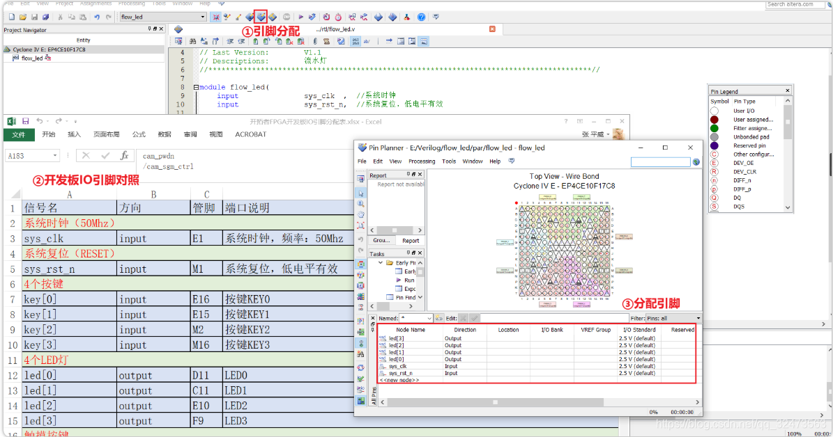Click the Stop processing icon in Quartus toolbar
833x437 pixels.
pyautogui.click(x=287, y=17)
